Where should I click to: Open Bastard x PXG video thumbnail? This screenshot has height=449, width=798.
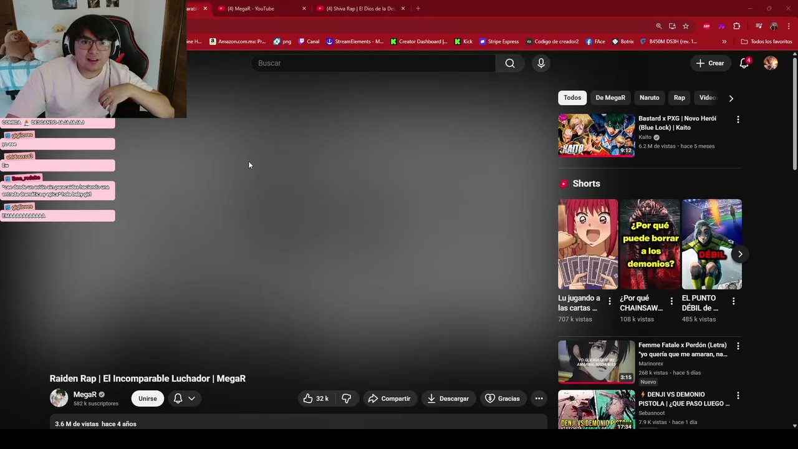click(x=596, y=135)
